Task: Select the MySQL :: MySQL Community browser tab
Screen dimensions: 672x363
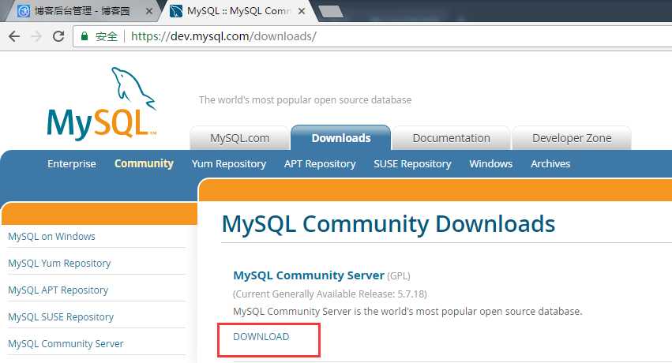Action: click(238, 11)
